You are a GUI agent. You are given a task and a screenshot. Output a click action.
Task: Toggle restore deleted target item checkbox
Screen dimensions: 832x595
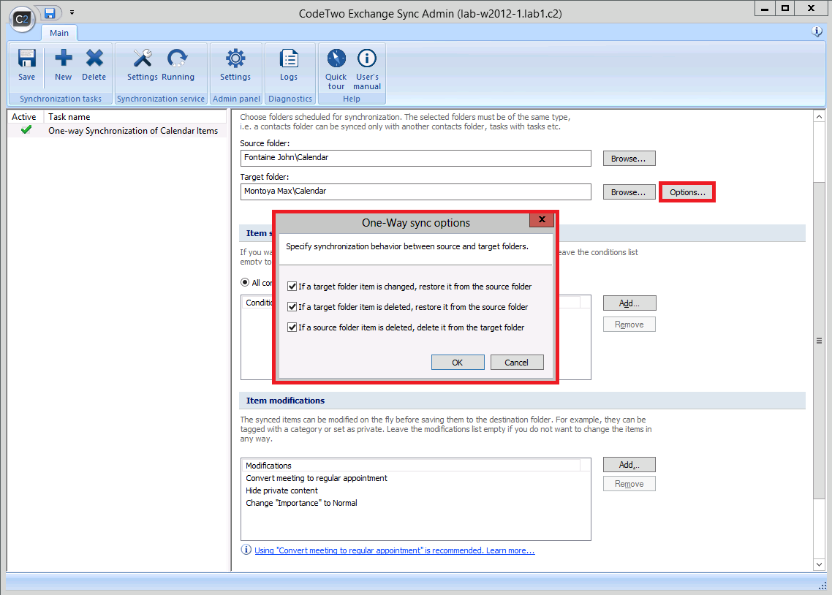tap(292, 307)
